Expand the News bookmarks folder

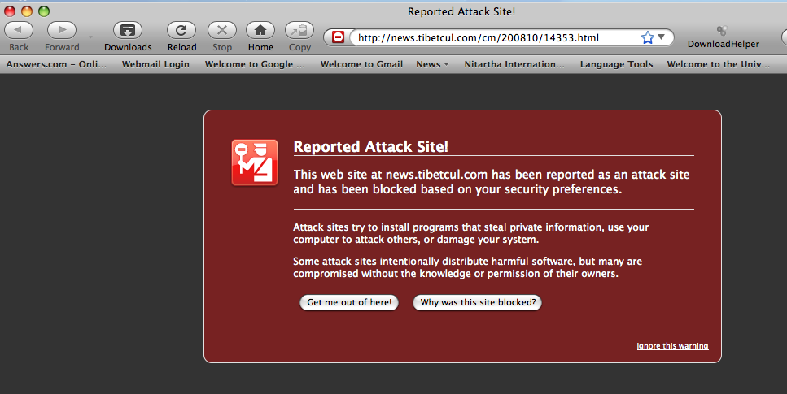tap(432, 64)
